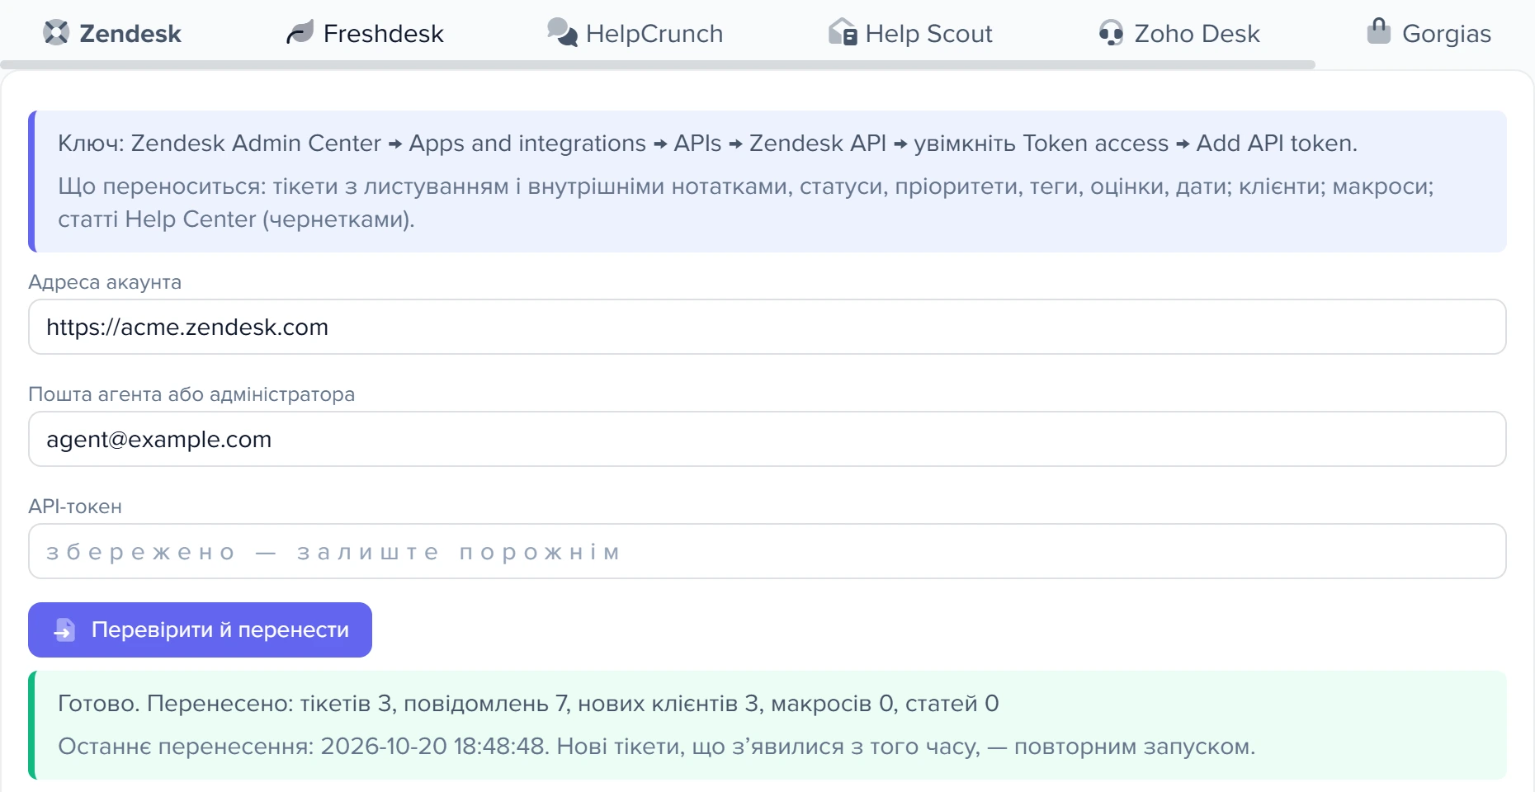1535x792 pixels.
Task: Click the 'API-токен' label
Action: tap(75, 507)
